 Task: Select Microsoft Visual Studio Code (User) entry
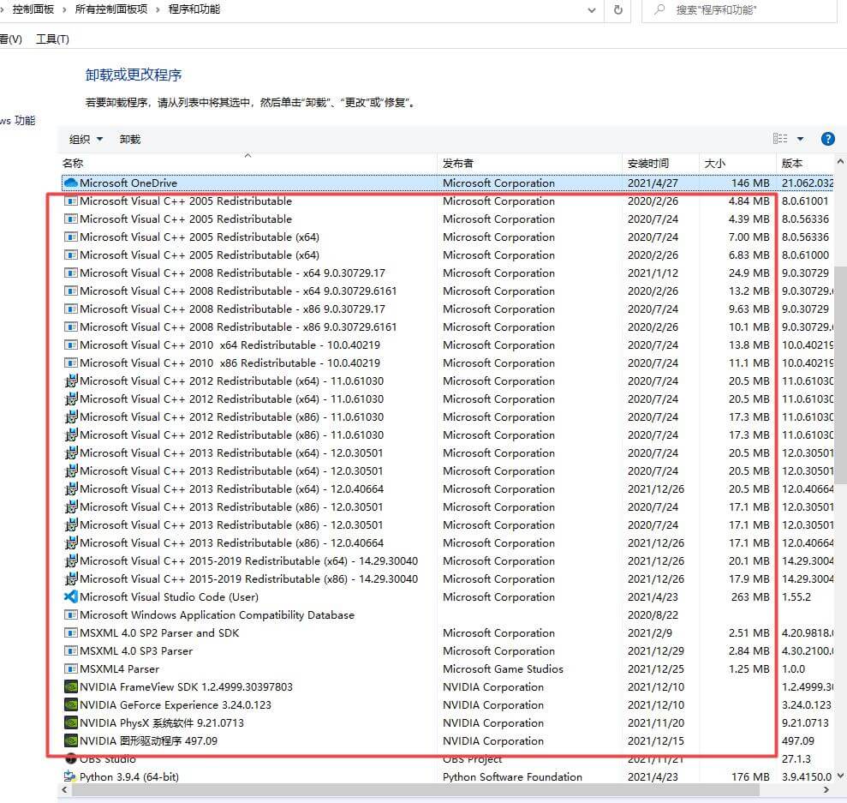[447, 596]
